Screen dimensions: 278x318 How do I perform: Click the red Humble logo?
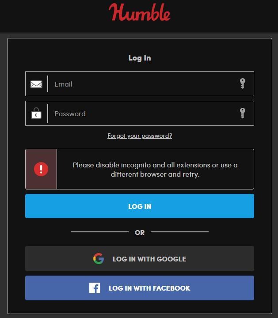pyautogui.click(x=139, y=12)
